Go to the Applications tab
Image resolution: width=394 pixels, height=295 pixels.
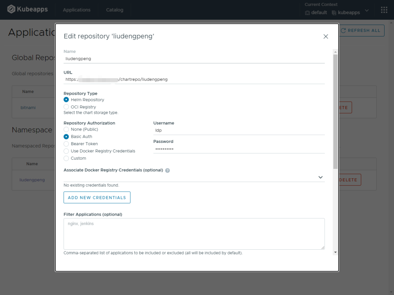(77, 10)
